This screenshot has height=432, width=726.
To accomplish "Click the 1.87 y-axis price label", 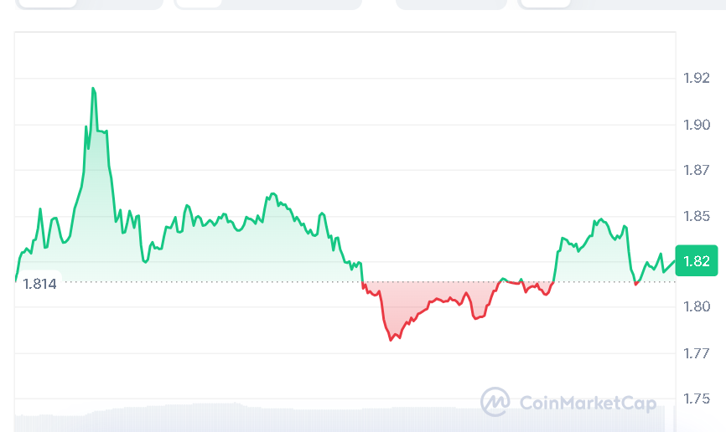I will (697, 170).
